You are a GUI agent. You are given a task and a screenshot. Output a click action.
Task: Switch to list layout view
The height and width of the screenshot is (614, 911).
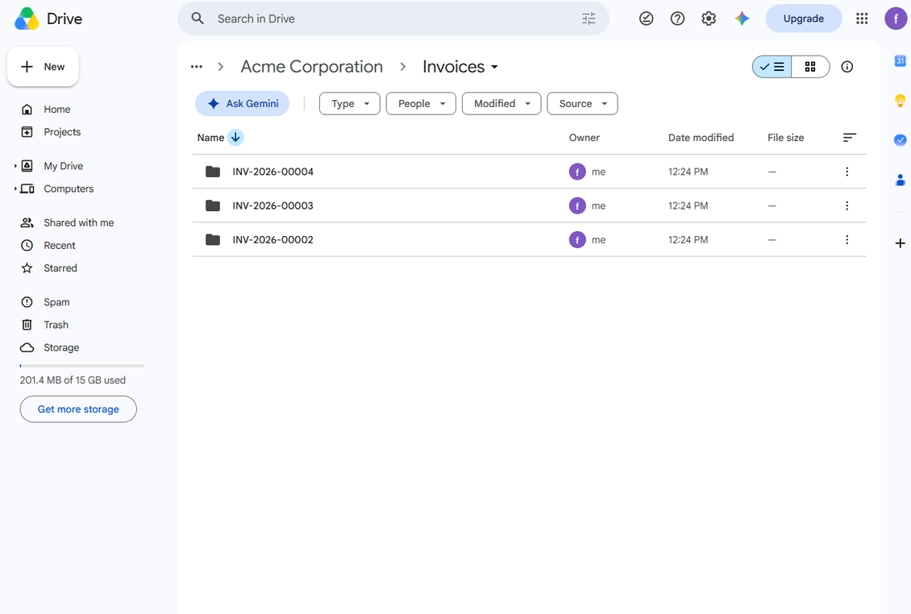tap(772, 67)
